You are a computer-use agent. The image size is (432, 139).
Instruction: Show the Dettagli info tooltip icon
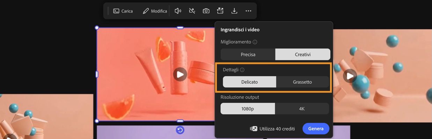tap(242, 70)
